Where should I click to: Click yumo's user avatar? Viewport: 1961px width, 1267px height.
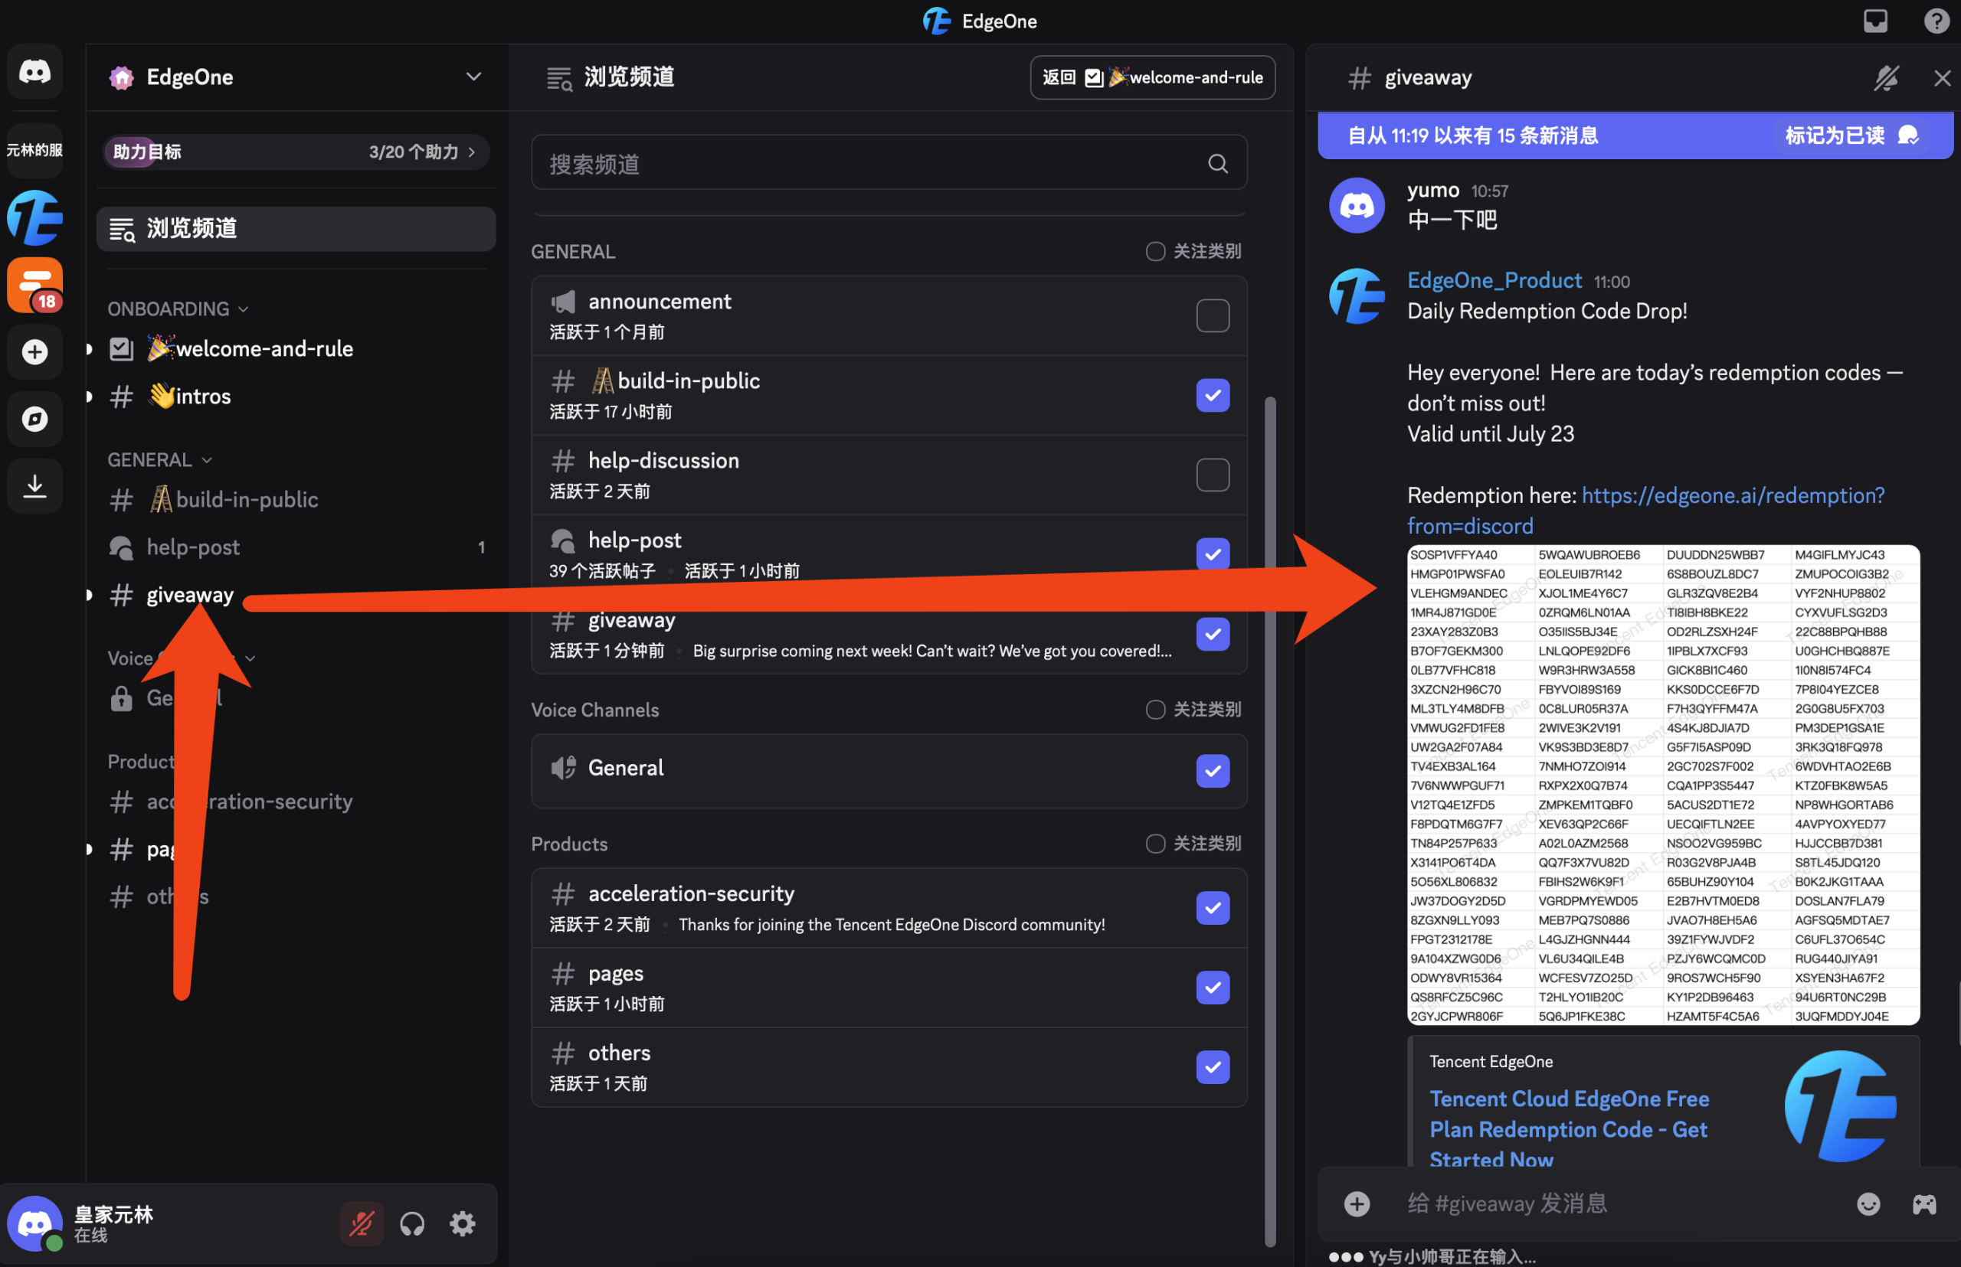point(1357,206)
